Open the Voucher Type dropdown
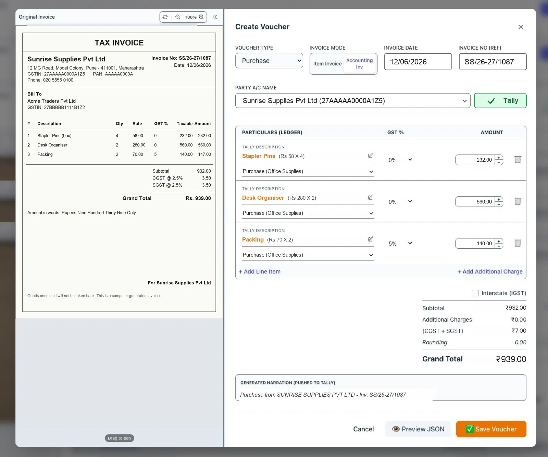548x457 pixels. [x=269, y=61]
